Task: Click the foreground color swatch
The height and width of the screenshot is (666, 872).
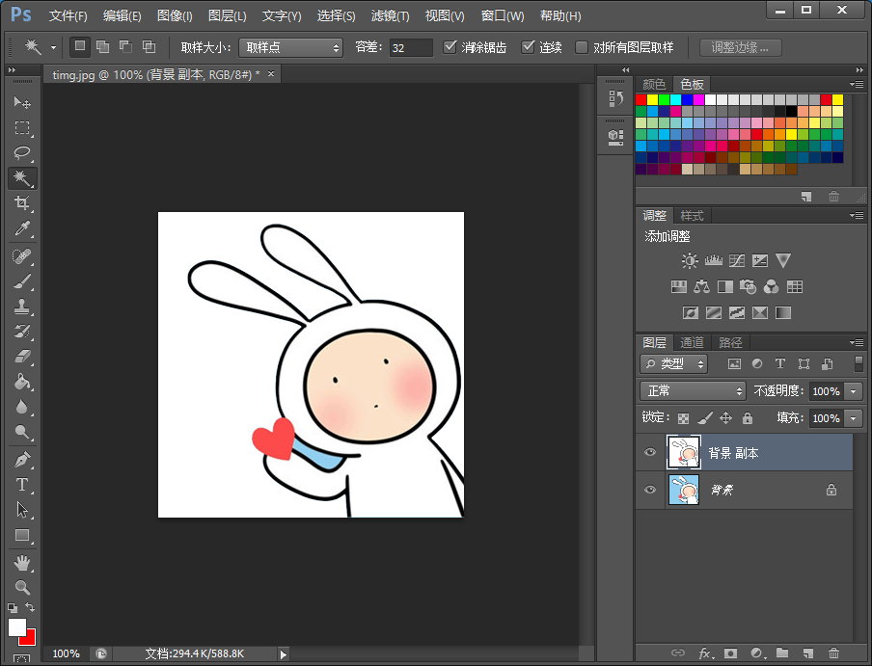Action: tap(16, 627)
